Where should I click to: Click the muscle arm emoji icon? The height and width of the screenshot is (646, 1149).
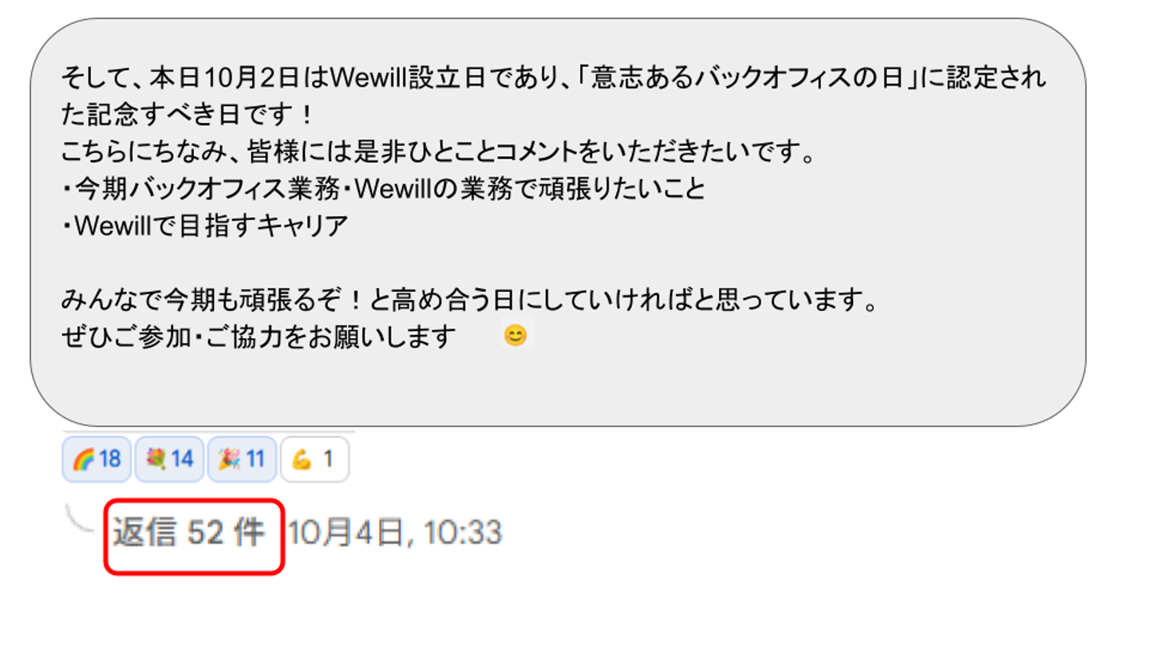[x=302, y=459]
